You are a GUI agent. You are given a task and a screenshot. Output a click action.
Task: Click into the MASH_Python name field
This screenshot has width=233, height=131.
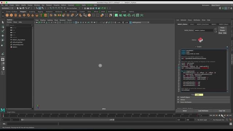click(x=204, y=31)
